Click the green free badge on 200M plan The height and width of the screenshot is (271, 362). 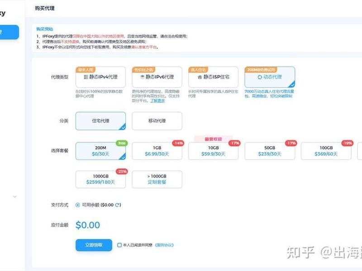click(x=122, y=143)
